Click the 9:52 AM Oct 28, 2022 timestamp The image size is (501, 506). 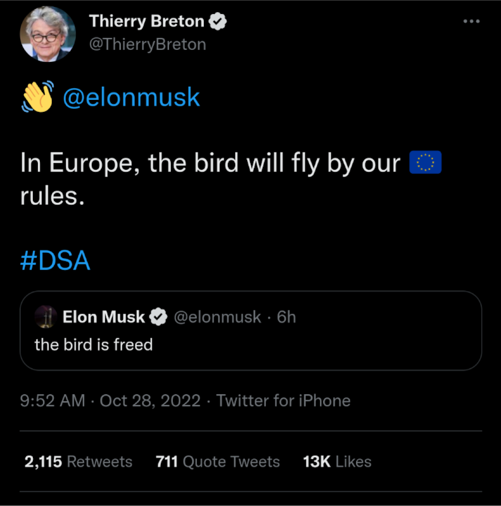click(x=110, y=401)
